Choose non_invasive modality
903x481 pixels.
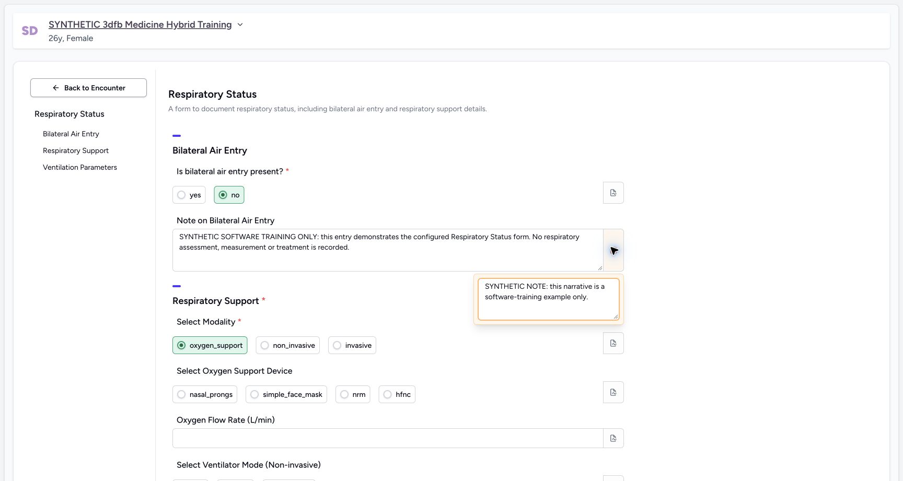click(288, 345)
